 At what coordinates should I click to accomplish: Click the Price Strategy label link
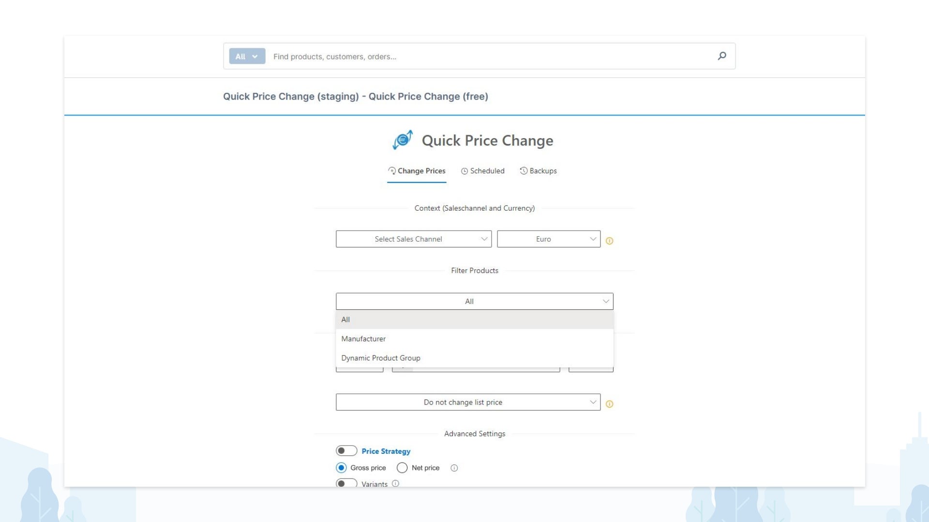(386, 451)
